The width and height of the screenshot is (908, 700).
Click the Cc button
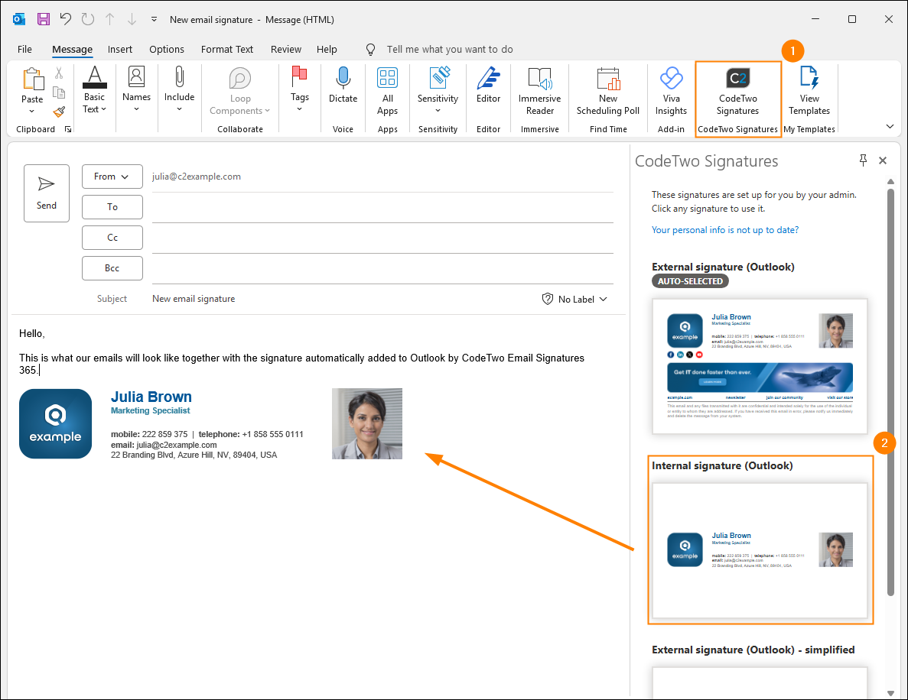coord(112,238)
